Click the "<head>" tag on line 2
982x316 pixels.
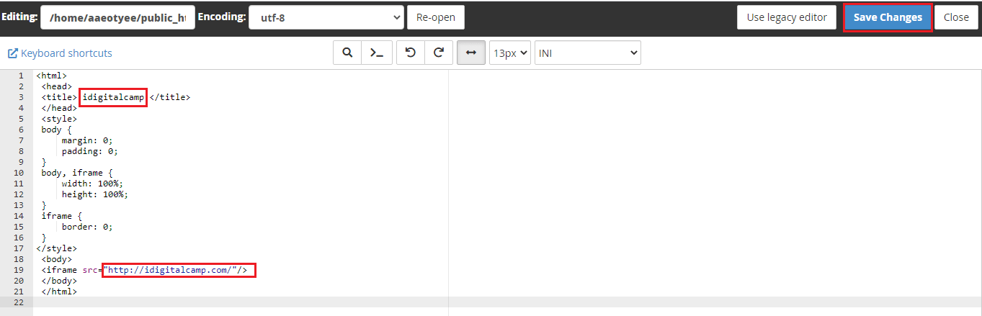point(56,86)
